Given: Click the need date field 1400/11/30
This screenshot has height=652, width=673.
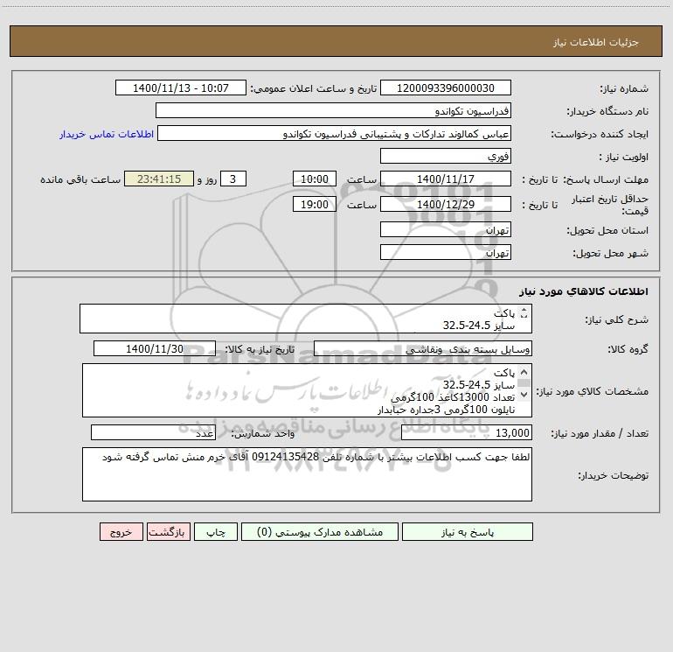Looking at the screenshot, I should pos(155,348).
